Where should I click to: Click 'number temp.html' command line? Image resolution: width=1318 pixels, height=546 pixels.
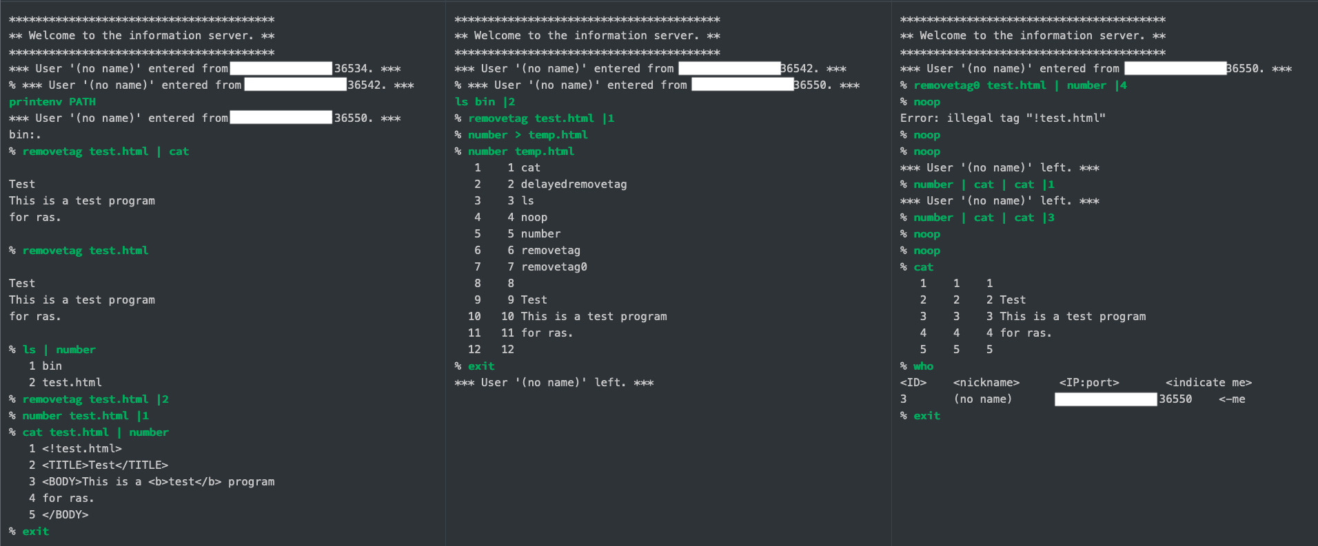[x=521, y=151]
